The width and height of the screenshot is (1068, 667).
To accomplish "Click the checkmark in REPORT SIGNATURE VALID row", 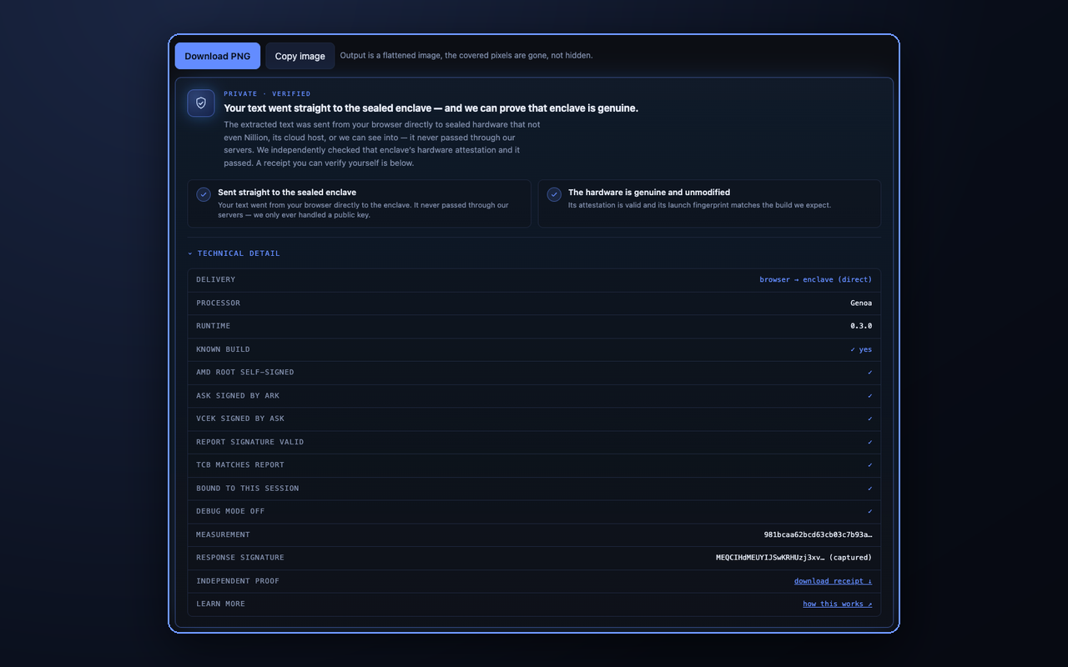I will click(869, 442).
